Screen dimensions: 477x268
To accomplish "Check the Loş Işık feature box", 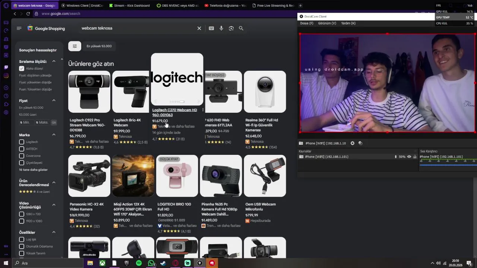I will pyautogui.click(x=22, y=239).
